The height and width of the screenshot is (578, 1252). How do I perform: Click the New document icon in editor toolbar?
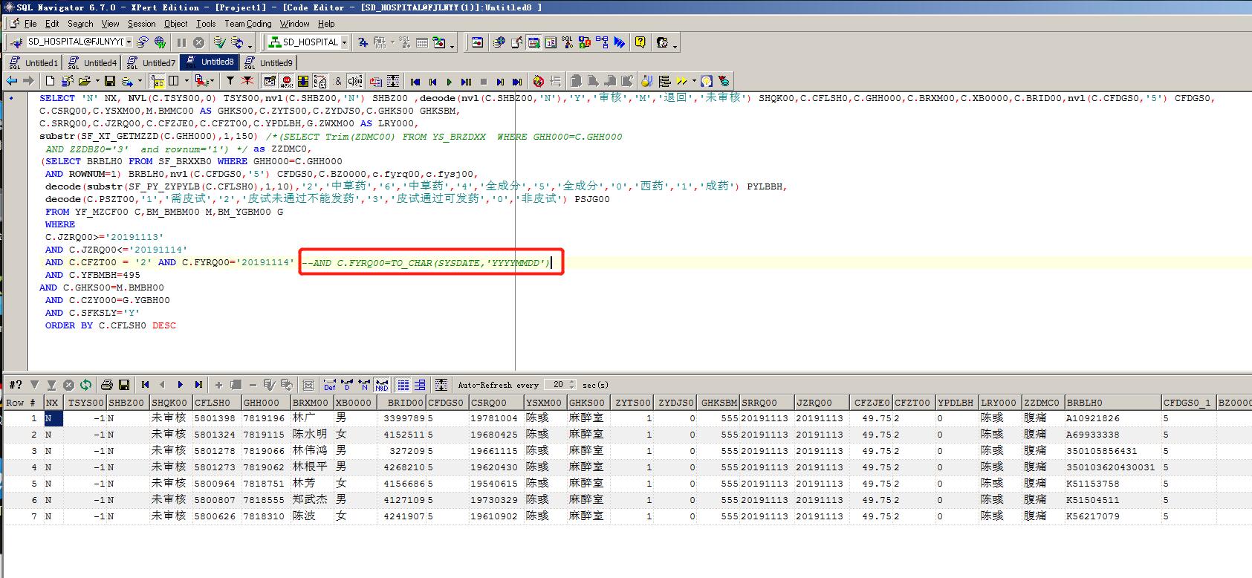(x=50, y=81)
